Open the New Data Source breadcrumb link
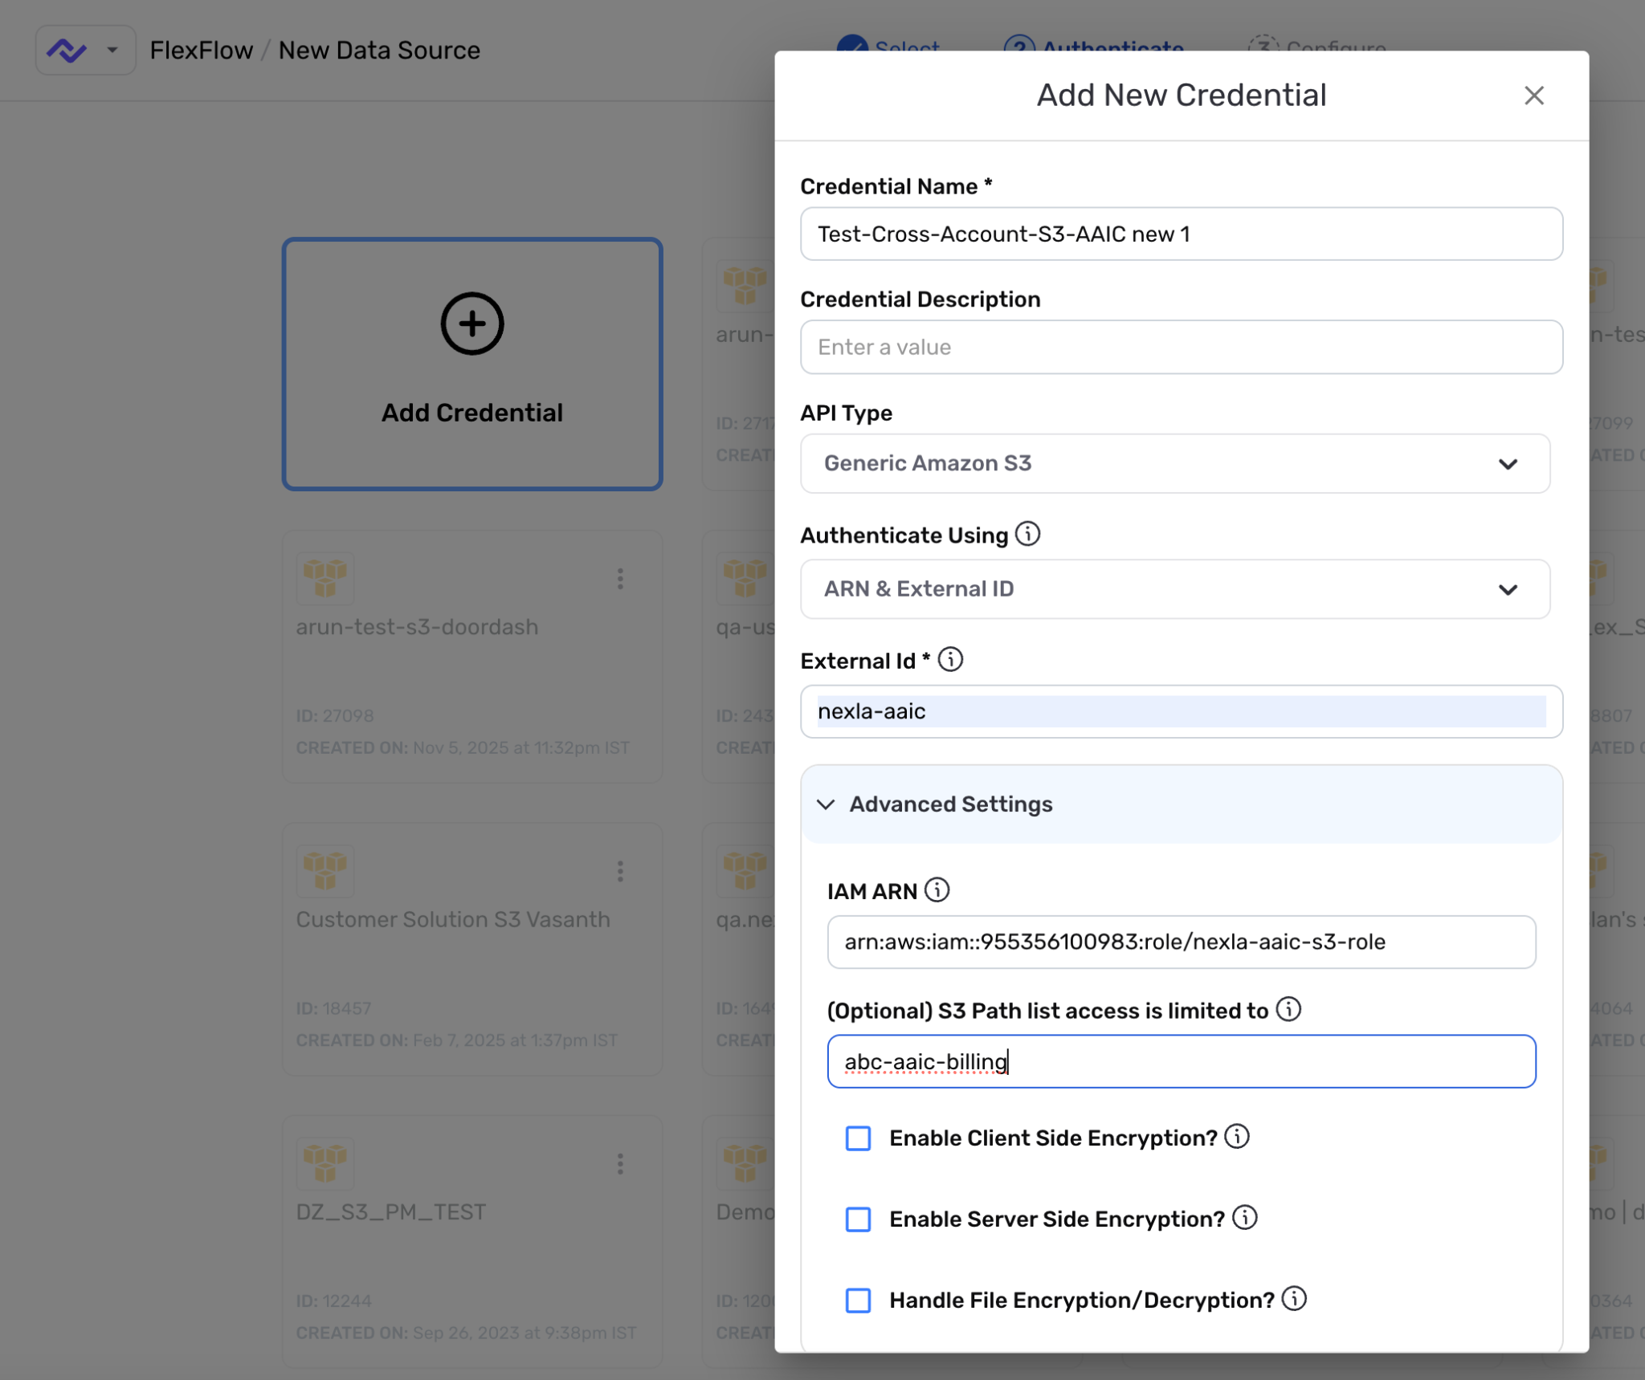The width and height of the screenshot is (1645, 1380). pos(379,50)
